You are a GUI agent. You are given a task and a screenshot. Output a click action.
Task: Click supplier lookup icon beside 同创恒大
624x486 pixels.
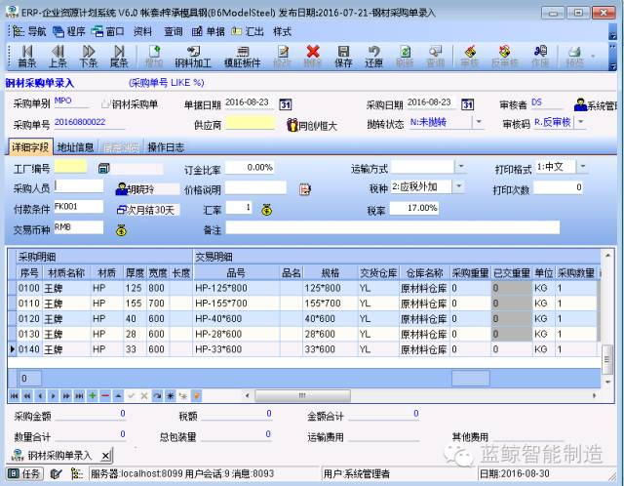[x=292, y=126]
